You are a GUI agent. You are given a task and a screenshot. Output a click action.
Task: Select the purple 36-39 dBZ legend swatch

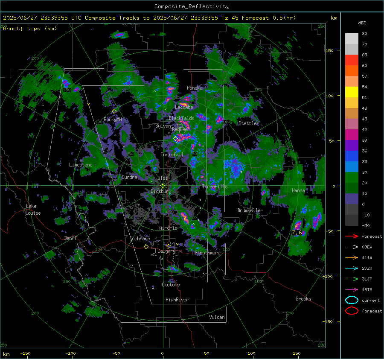tap(352, 146)
